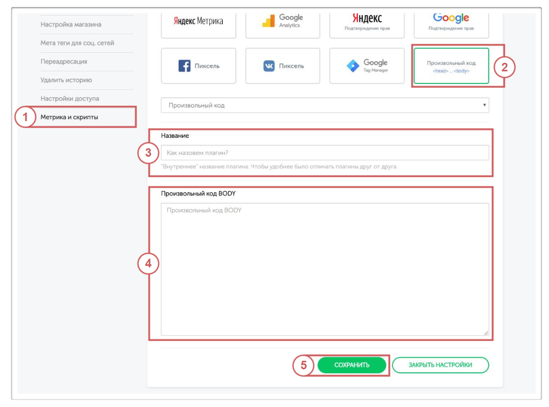The height and width of the screenshot is (407, 549).
Task: Click Закрыть настройки button
Action: (440, 365)
